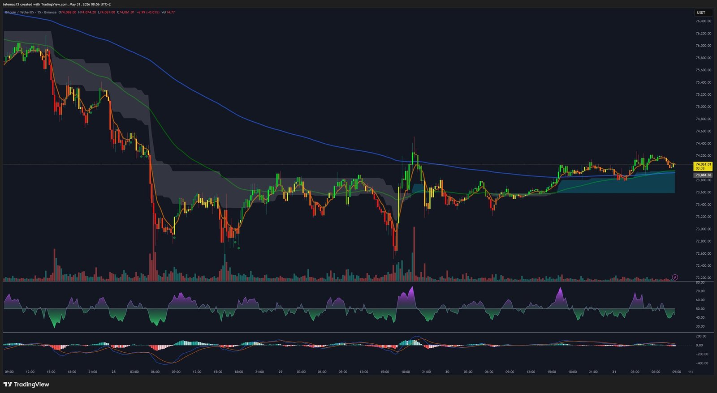Click the 73,000.00 price axis label
Viewport: 717px width, 393px height.
pos(703,229)
